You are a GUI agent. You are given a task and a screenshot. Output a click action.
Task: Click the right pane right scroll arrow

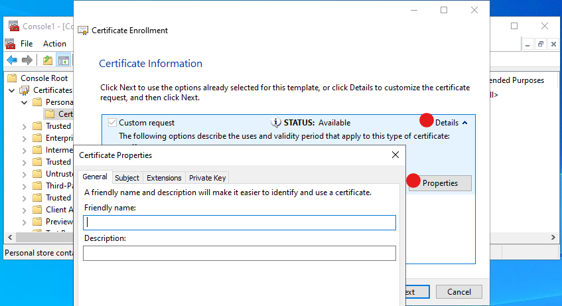(x=553, y=237)
